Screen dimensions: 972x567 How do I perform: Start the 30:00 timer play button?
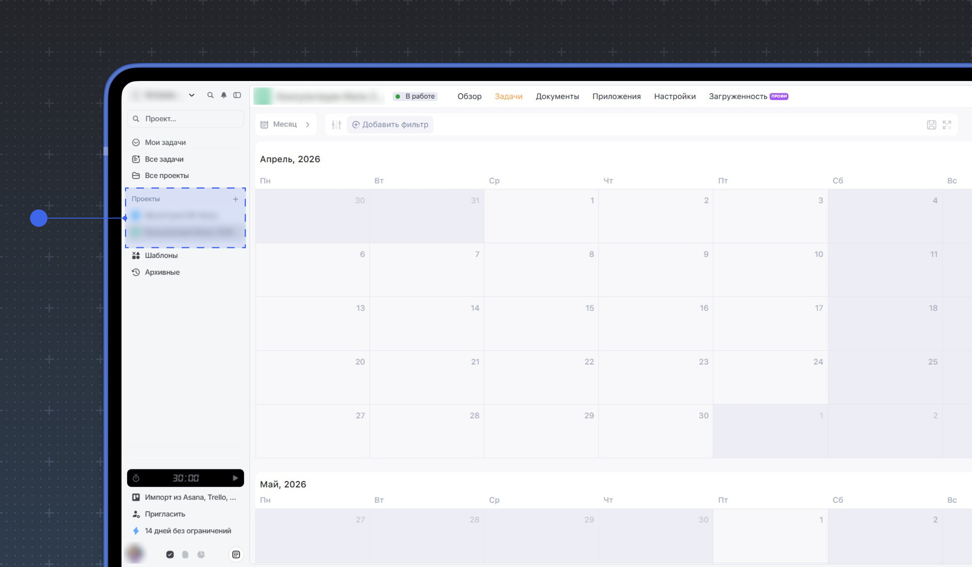[235, 478]
